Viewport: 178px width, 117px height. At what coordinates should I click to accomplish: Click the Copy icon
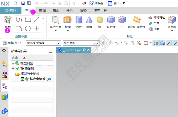click(60, 3)
